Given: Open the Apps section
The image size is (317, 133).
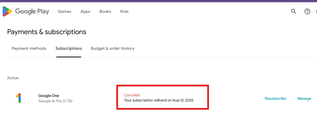Looking at the screenshot, I should (85, 11).
